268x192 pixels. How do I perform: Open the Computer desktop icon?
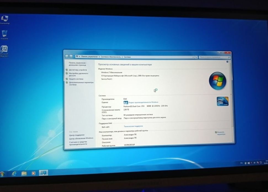(x=5, y=19)
